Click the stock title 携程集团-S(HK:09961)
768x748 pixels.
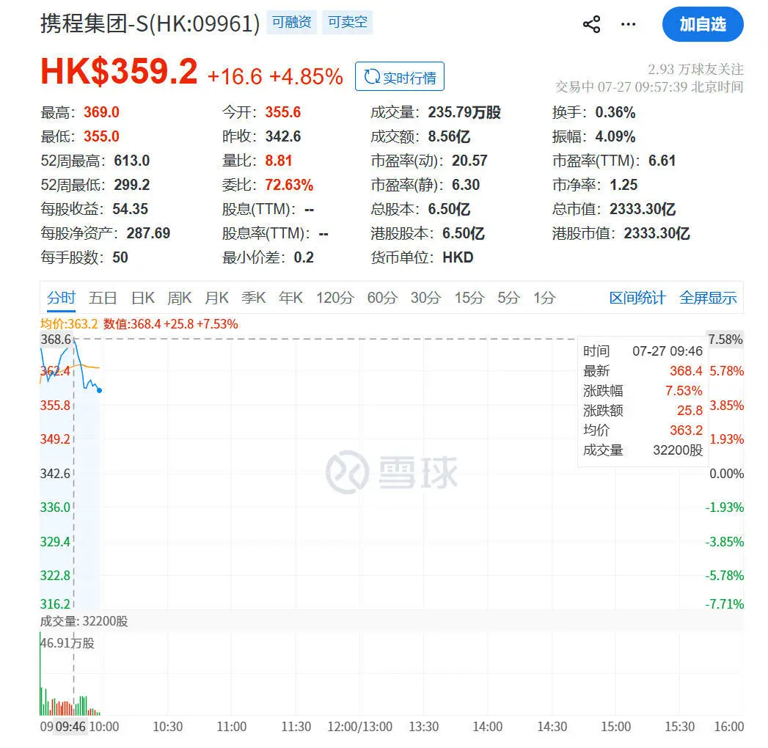coord(150,23)
